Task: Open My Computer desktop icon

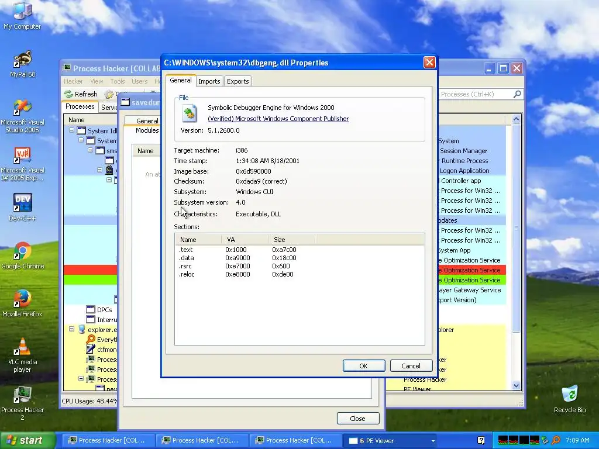Action: click(22, 15)
